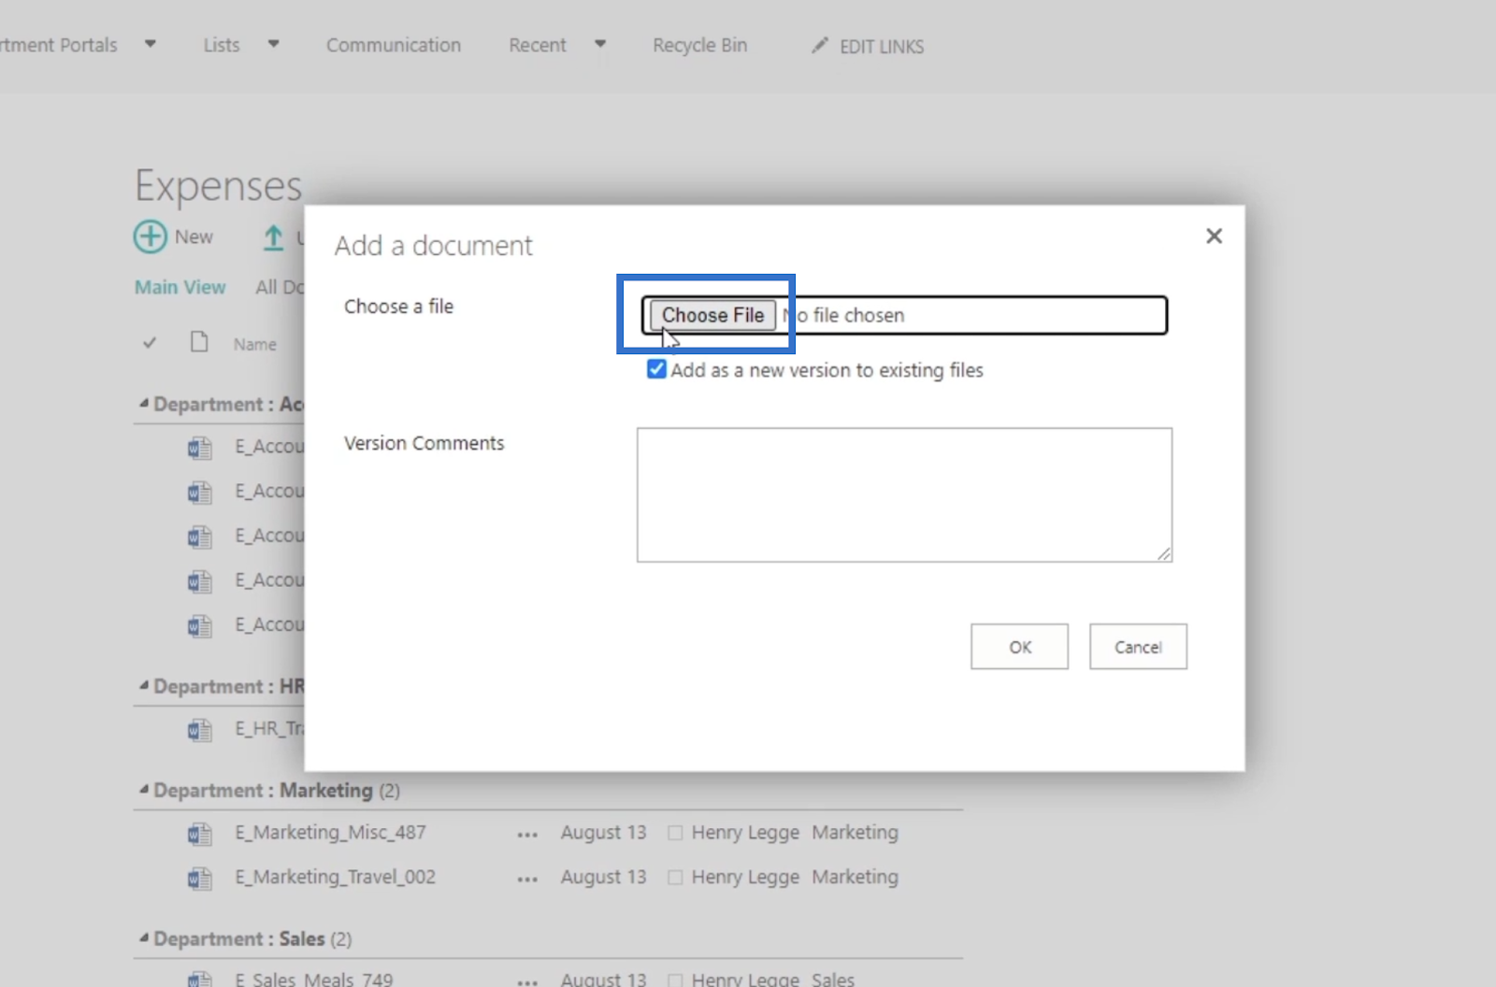Image resolution: width=1496 pixels, height=987 pixels.
Task: Go to Communication in top navigation
Action: click(394, 45)
